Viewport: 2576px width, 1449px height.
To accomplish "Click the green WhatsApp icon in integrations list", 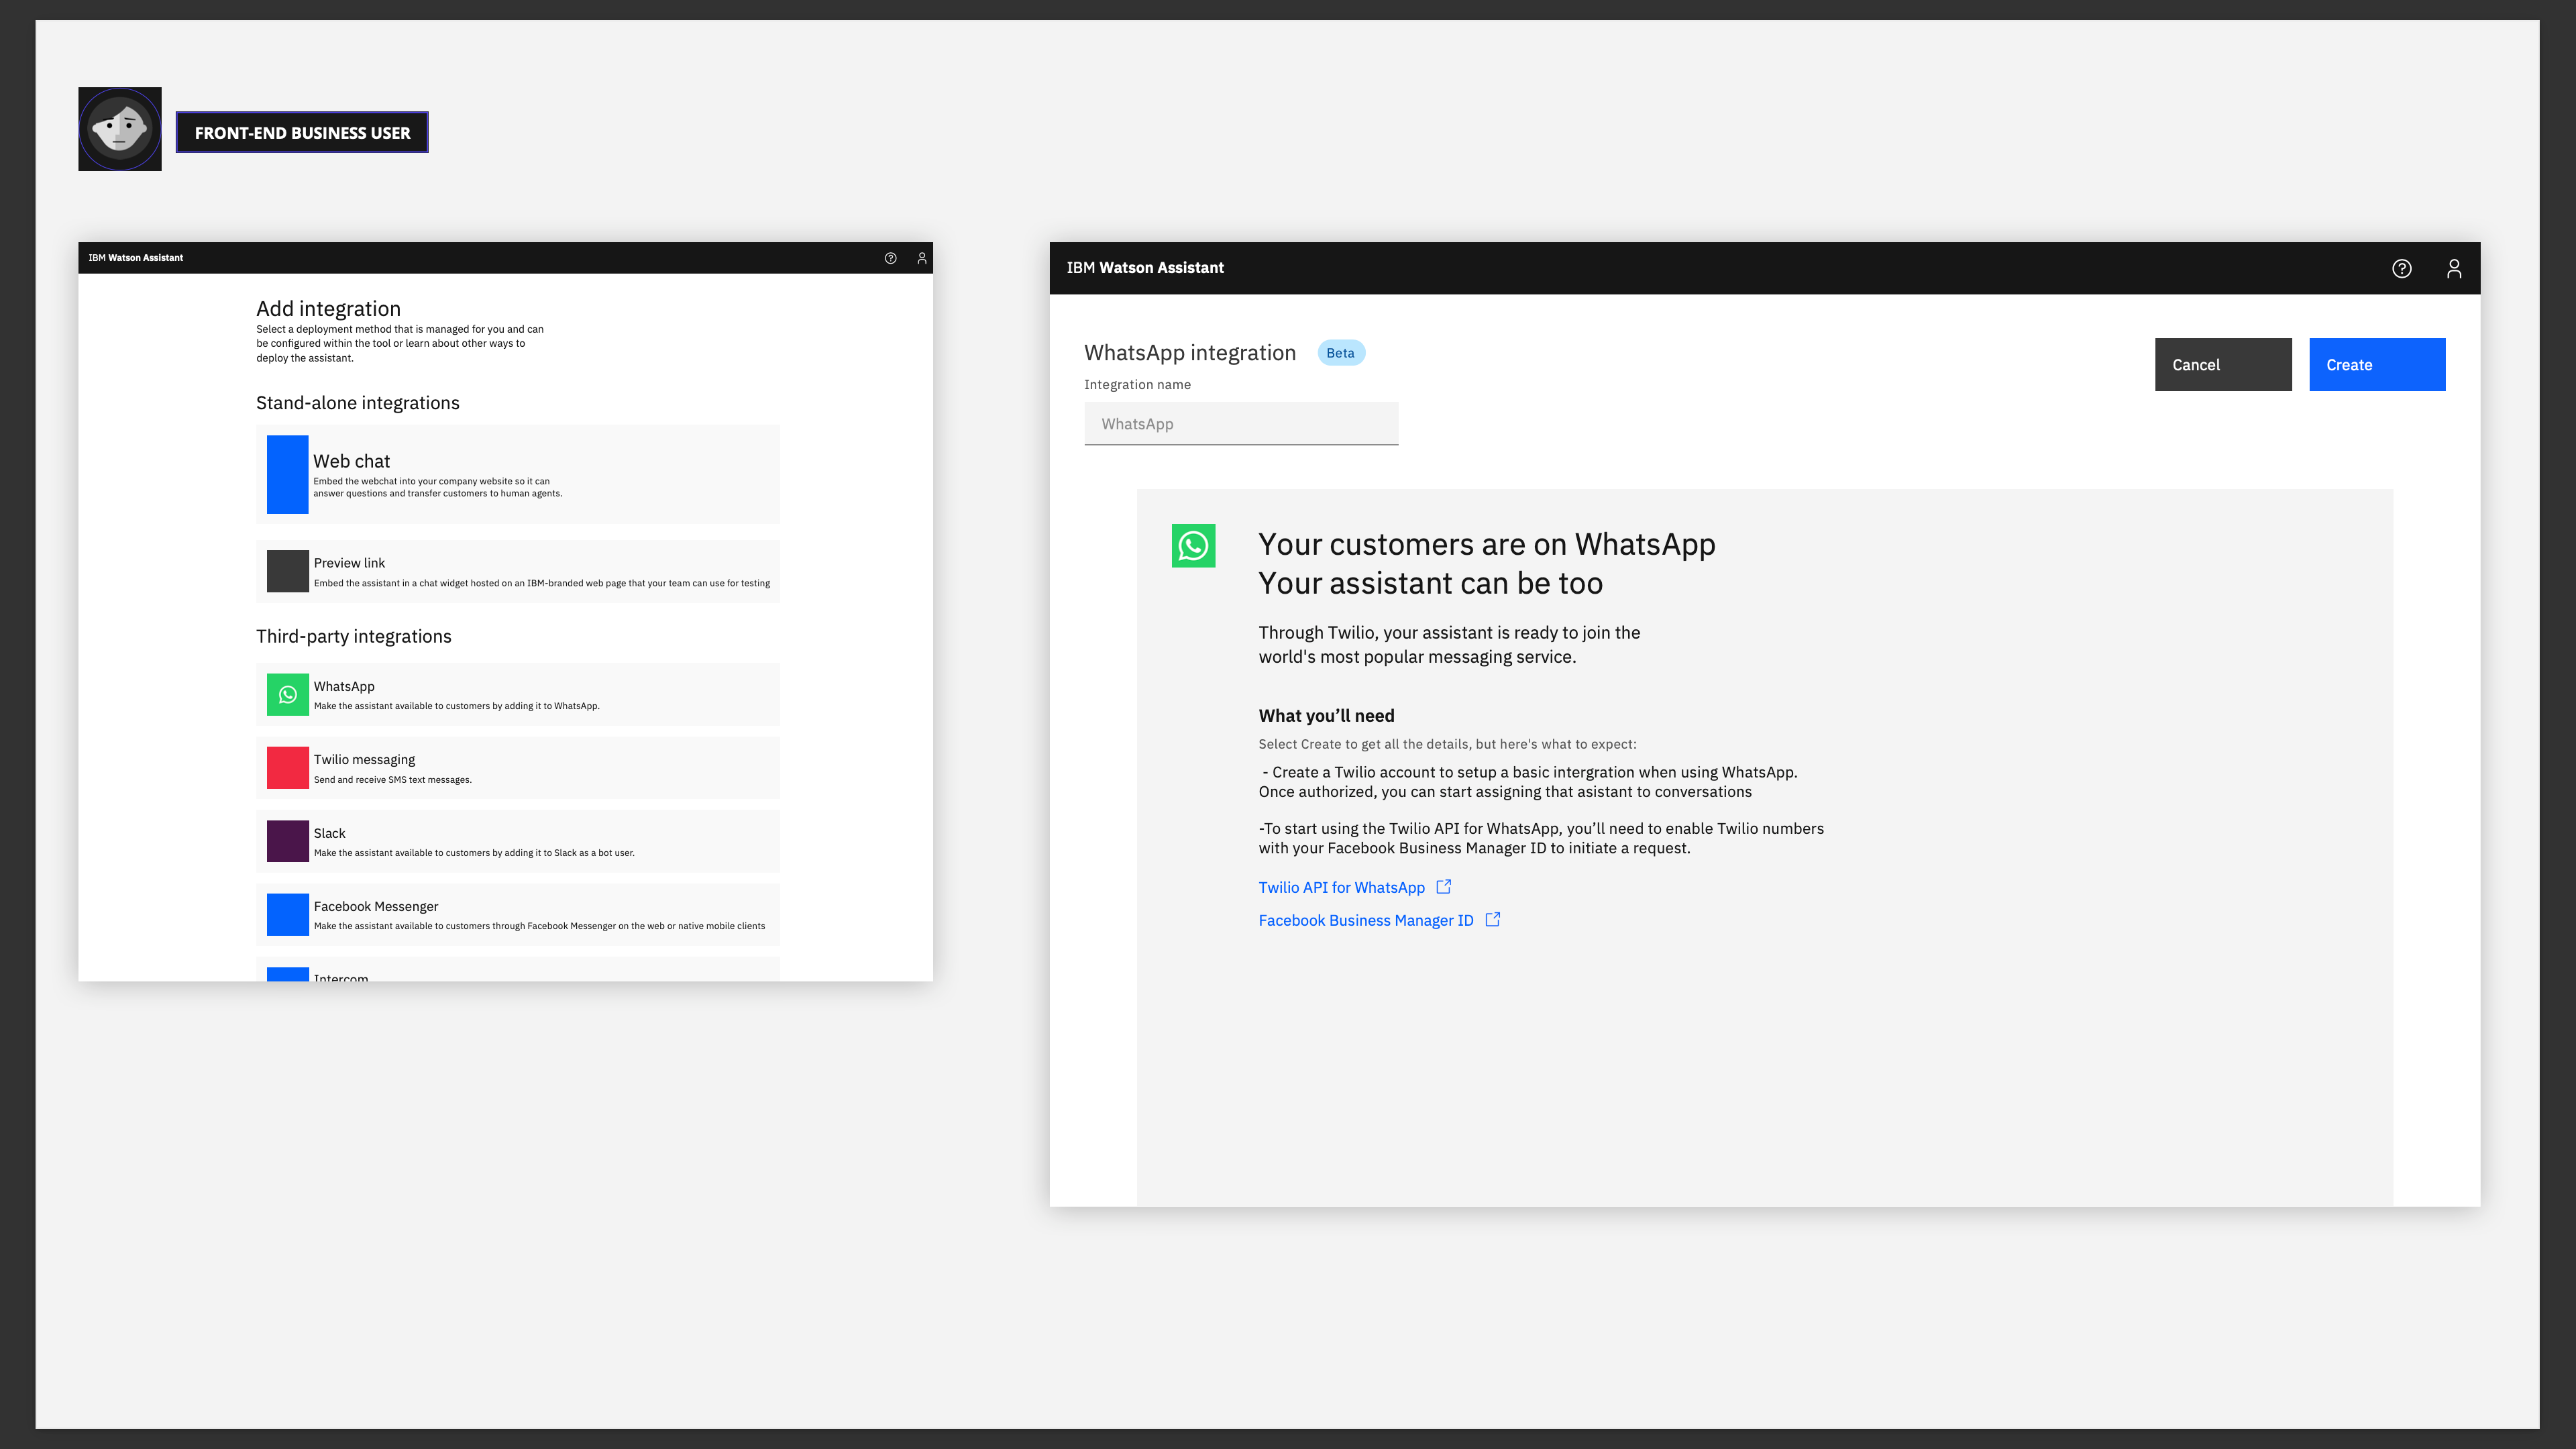I will (x=288, y=694).
